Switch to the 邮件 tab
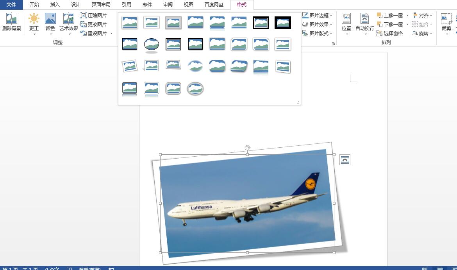This screenshot has width=457, height=270. [147, 5]
